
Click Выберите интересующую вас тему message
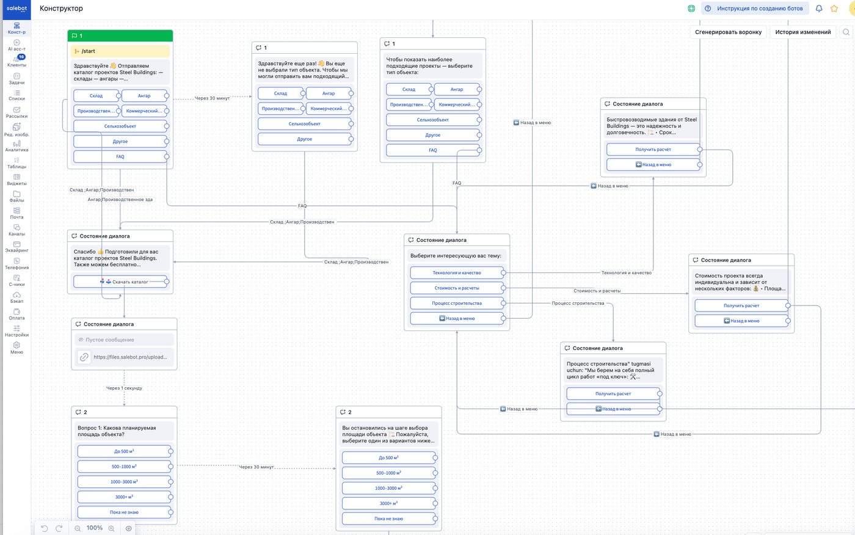click(x=456, y=256)
